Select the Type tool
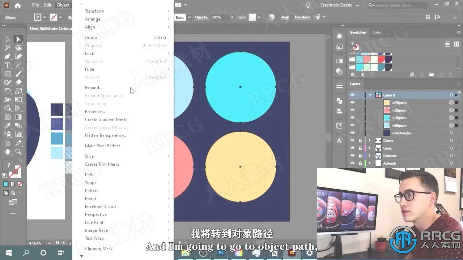This screenshot has height=260, width=463. (7, 65)
